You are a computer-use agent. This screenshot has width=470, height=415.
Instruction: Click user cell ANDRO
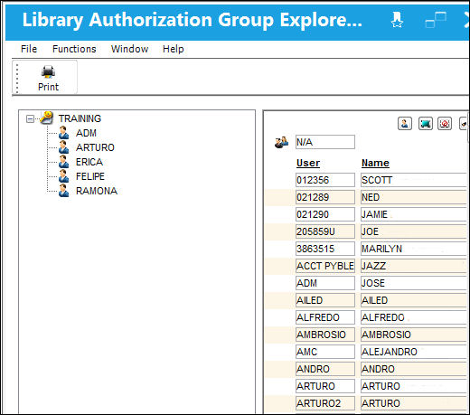point(325,369)
